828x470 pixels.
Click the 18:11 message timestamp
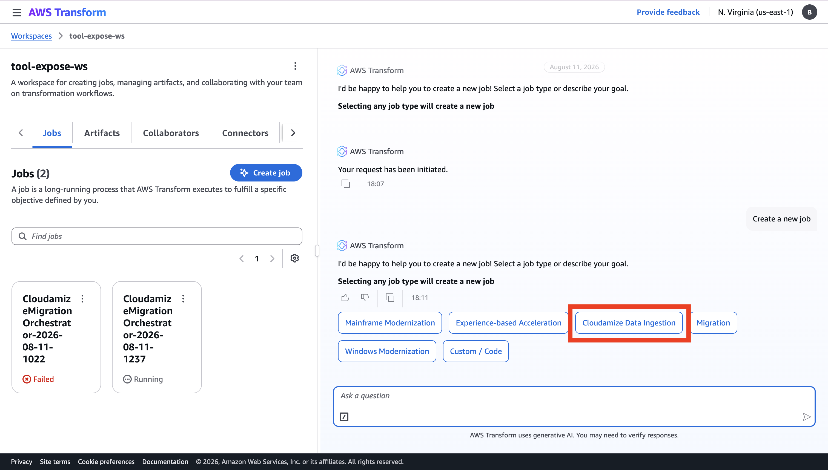click(420, 297)
